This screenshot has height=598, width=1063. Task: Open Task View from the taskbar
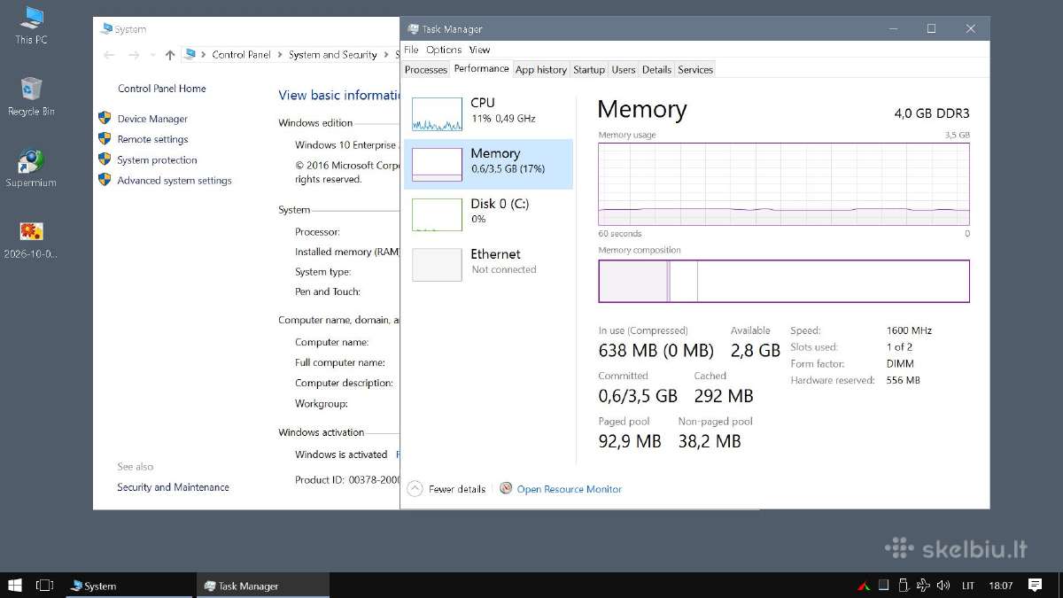[x=44, y=586]
